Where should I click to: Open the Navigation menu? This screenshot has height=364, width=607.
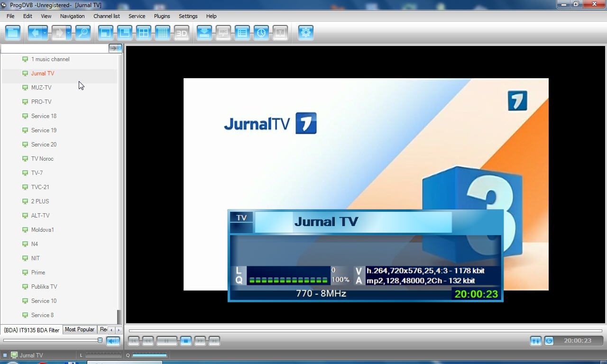73,16
